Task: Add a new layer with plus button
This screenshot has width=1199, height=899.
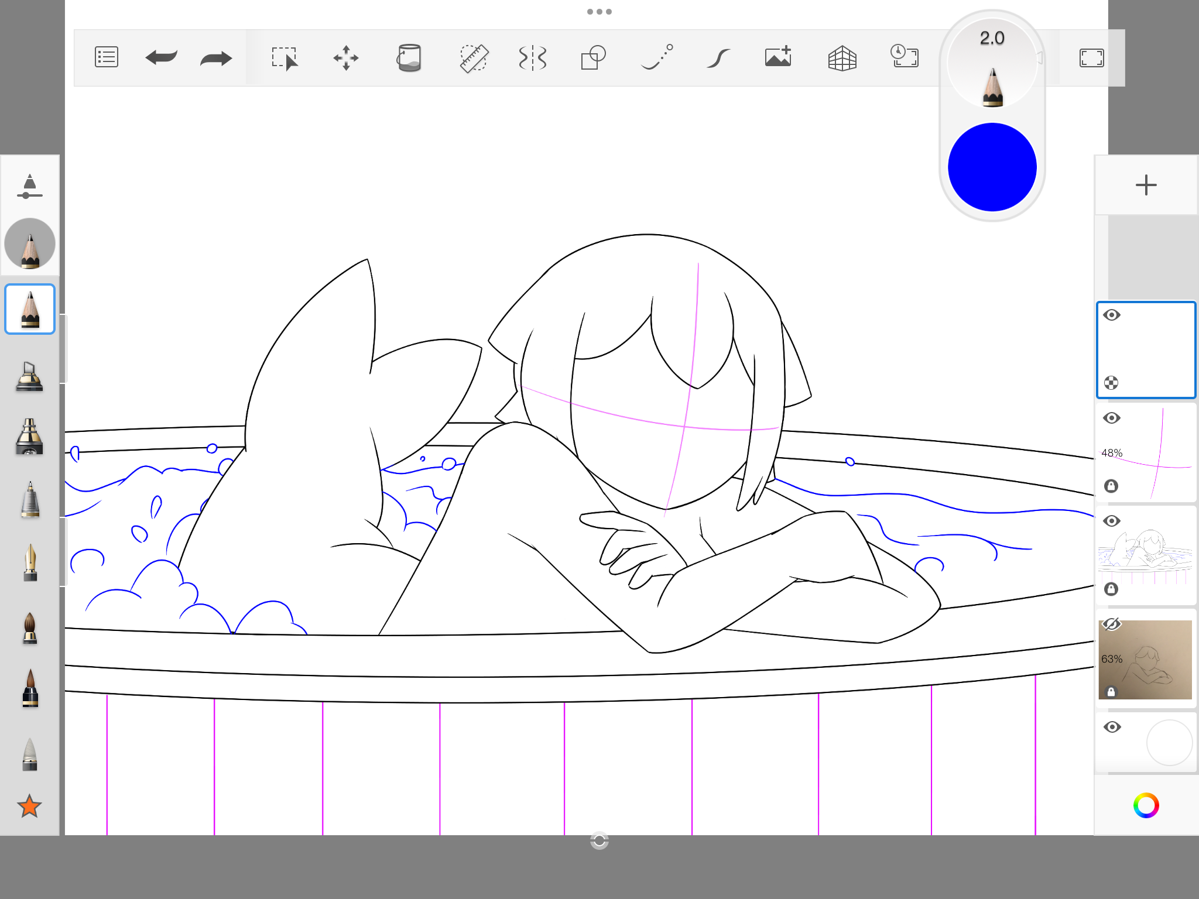Action: pyautogui.click(x=1146, y=185)
